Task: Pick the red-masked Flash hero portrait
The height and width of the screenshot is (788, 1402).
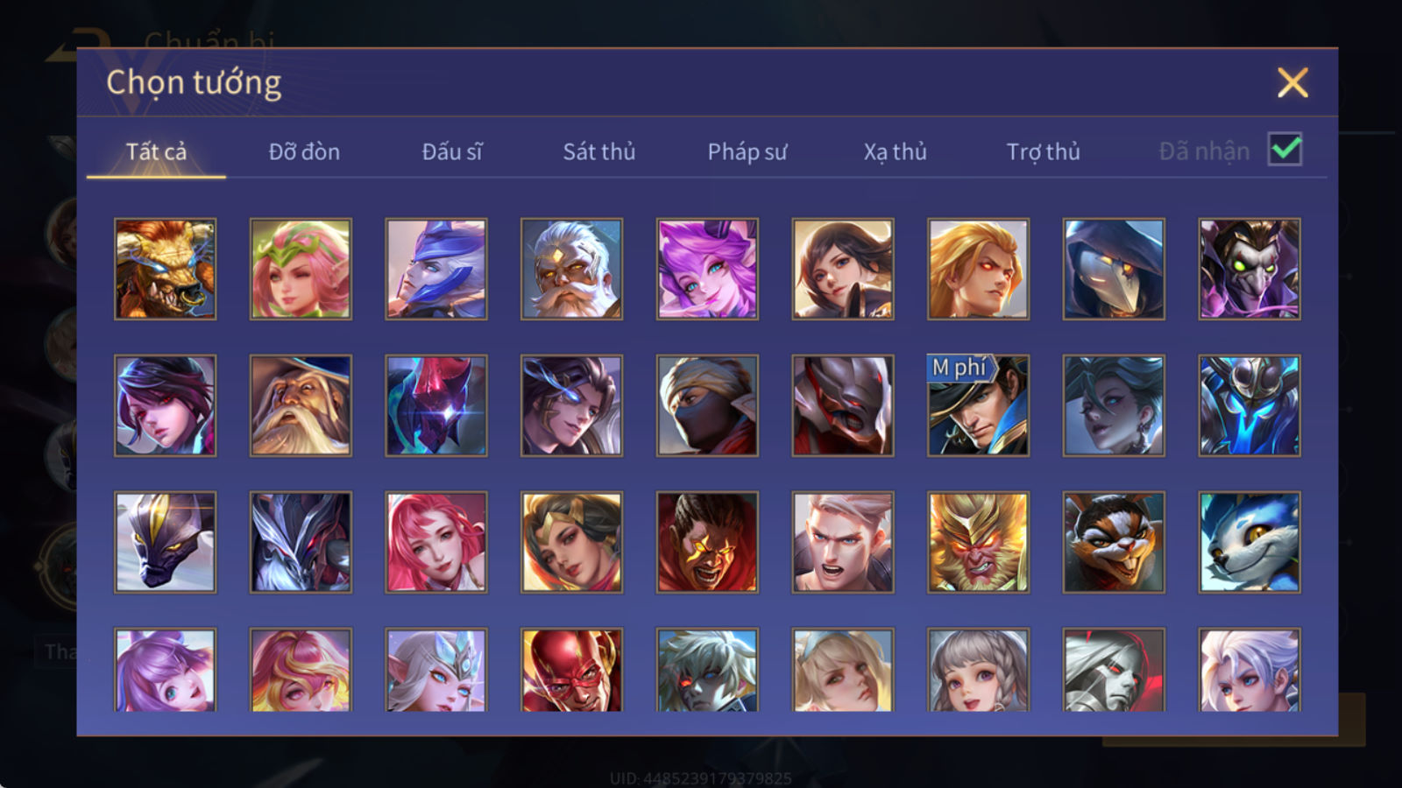Action: tap(571, 670)
